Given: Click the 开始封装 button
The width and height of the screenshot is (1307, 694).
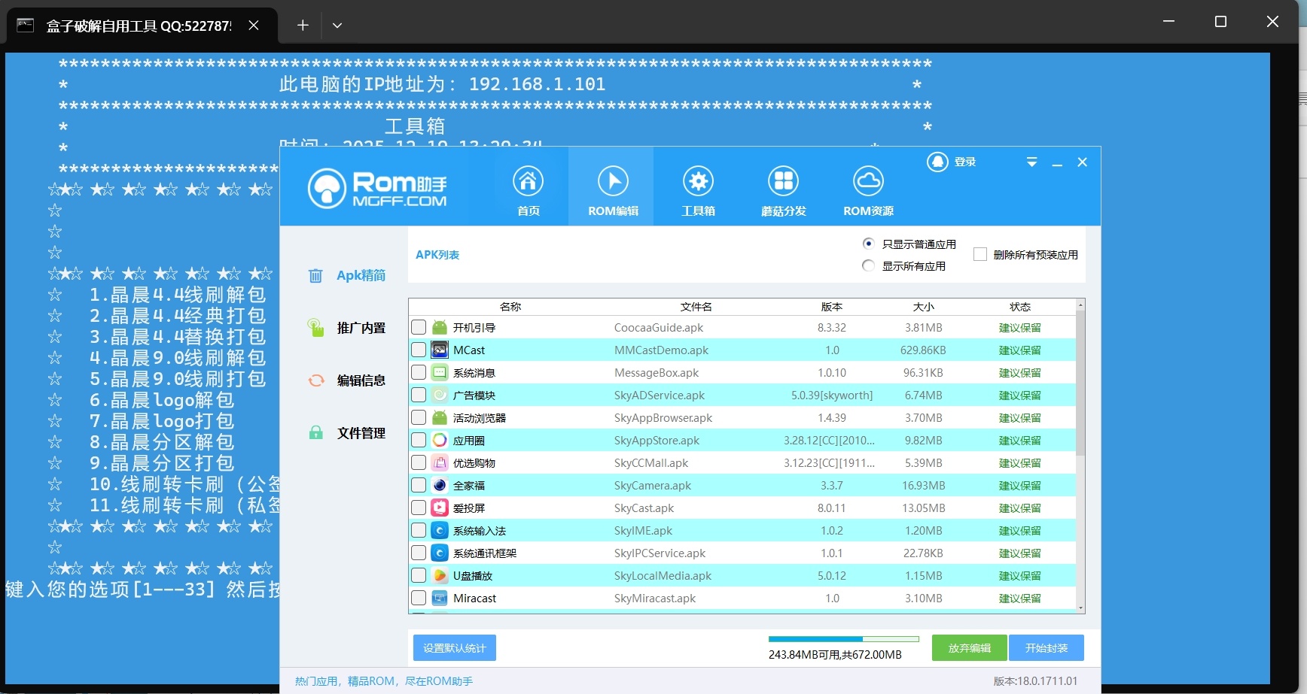Looking at the screenshot, I should [1046, 647].
